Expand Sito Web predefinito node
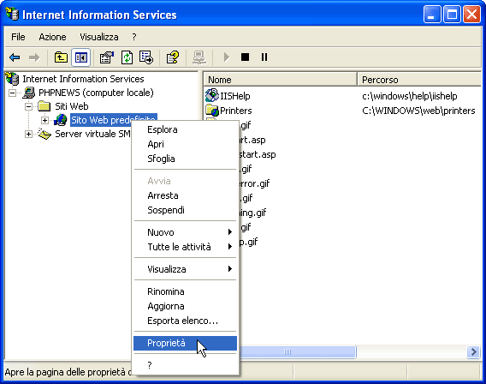486x384 pixels. click(45, 120)
